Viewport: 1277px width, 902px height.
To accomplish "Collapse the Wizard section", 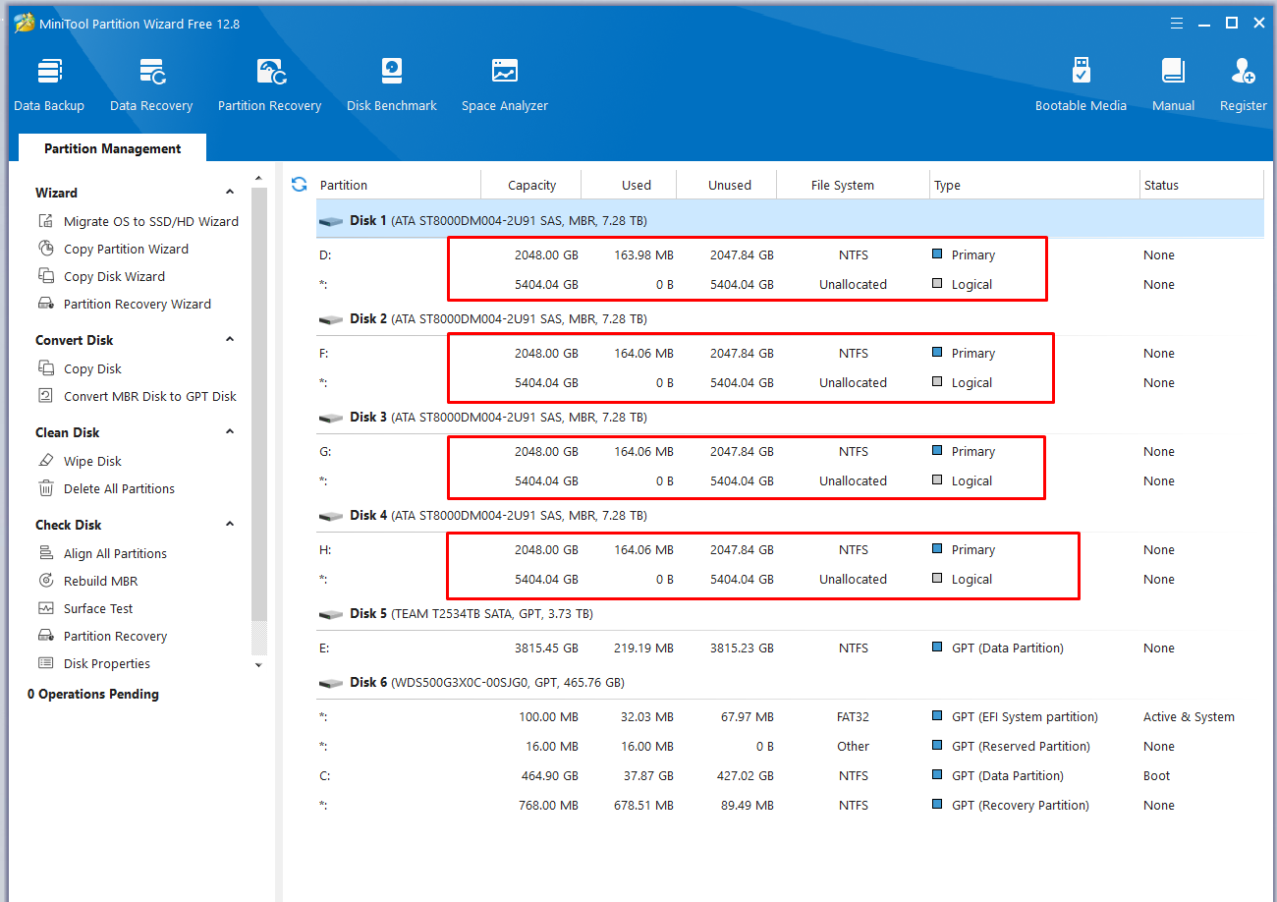I will pyautogui.click(x=230, y=193).
